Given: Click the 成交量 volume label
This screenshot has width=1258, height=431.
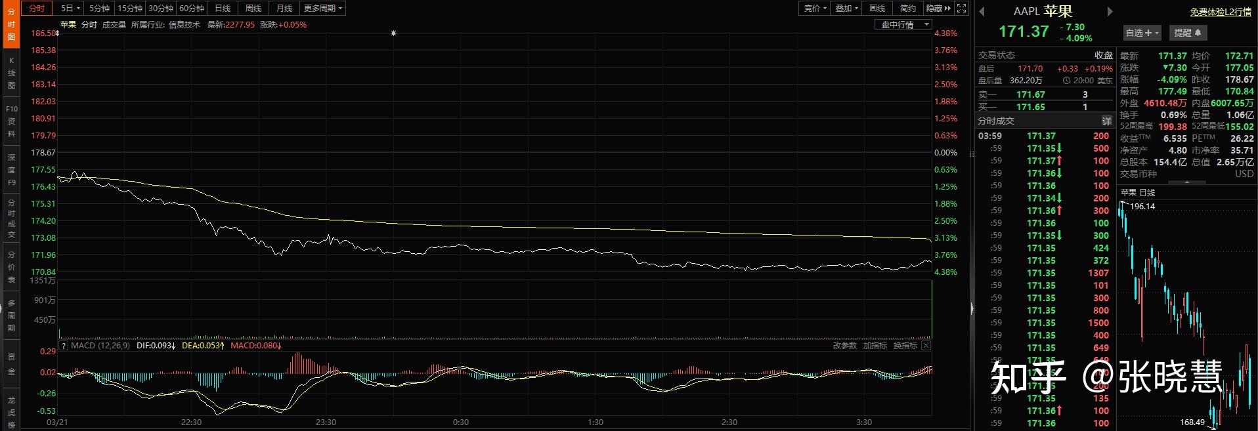Looking at the screenshot, I should (x=114, y=25).
